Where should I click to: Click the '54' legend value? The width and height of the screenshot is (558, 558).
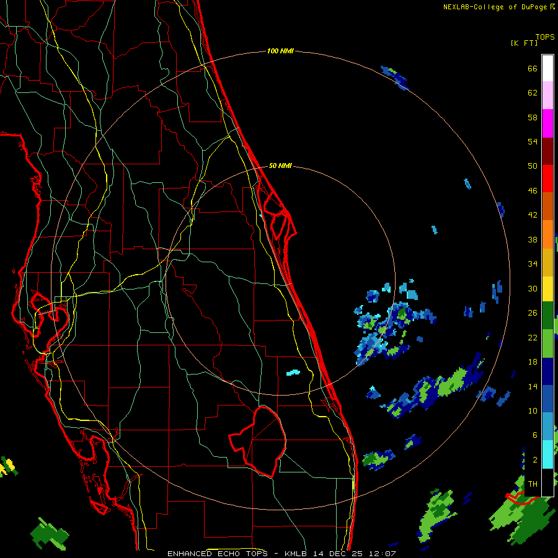coord(533,141)
